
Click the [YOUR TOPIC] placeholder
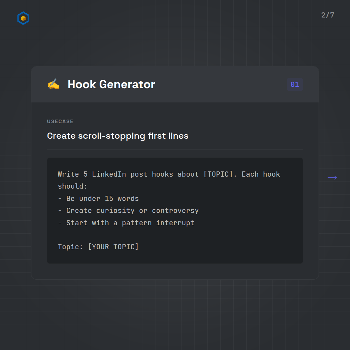(113, 247)
